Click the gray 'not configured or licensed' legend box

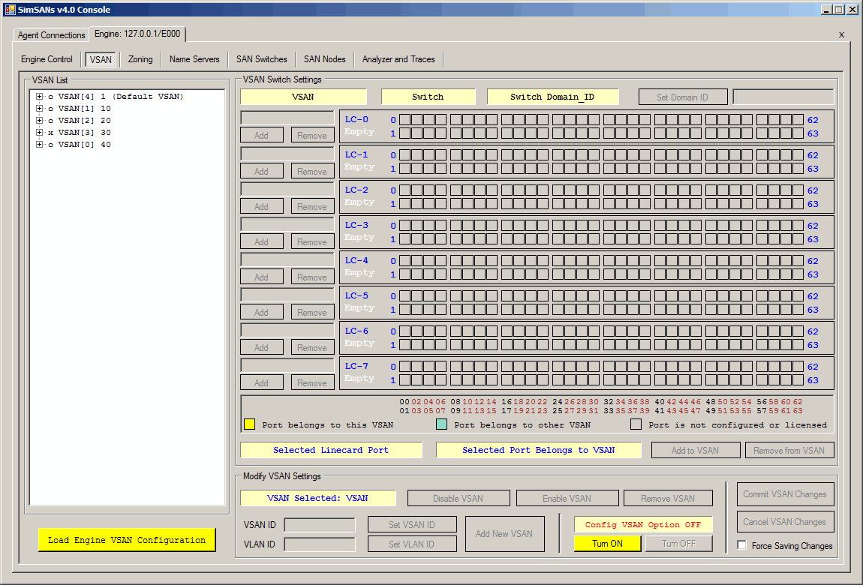pyautogui.click(x=636, y=424)
